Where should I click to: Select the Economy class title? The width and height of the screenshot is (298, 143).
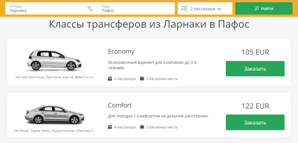click(x=121, y=52)
